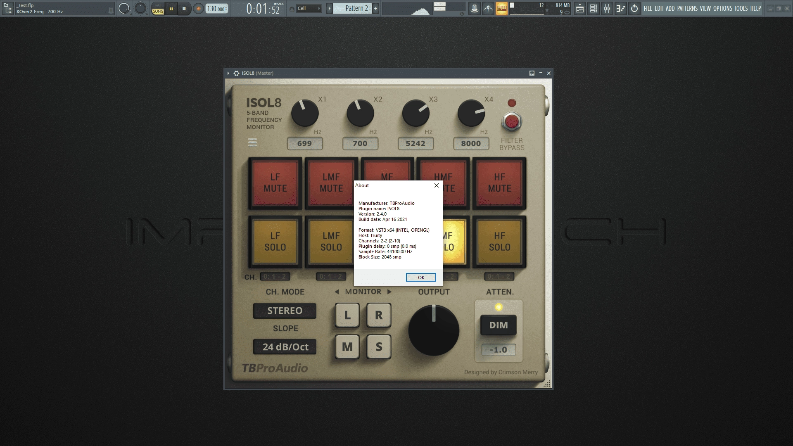
Task: Open the Piano roll view icon
Action: pos(621,8)
